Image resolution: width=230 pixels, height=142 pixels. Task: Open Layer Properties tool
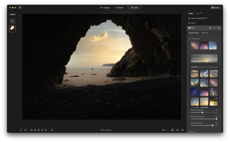coord(197,18)
